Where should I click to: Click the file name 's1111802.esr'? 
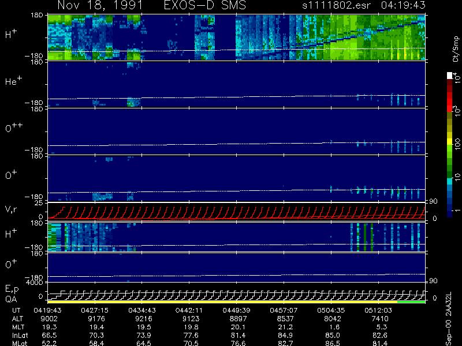337,5
